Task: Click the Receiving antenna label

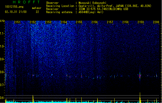Action: (59, 12)
